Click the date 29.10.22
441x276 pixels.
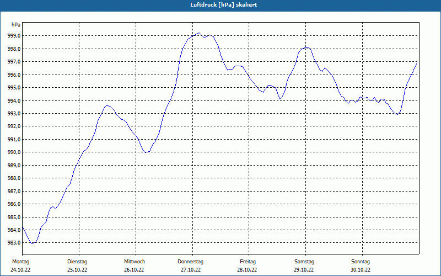[304, 270]
